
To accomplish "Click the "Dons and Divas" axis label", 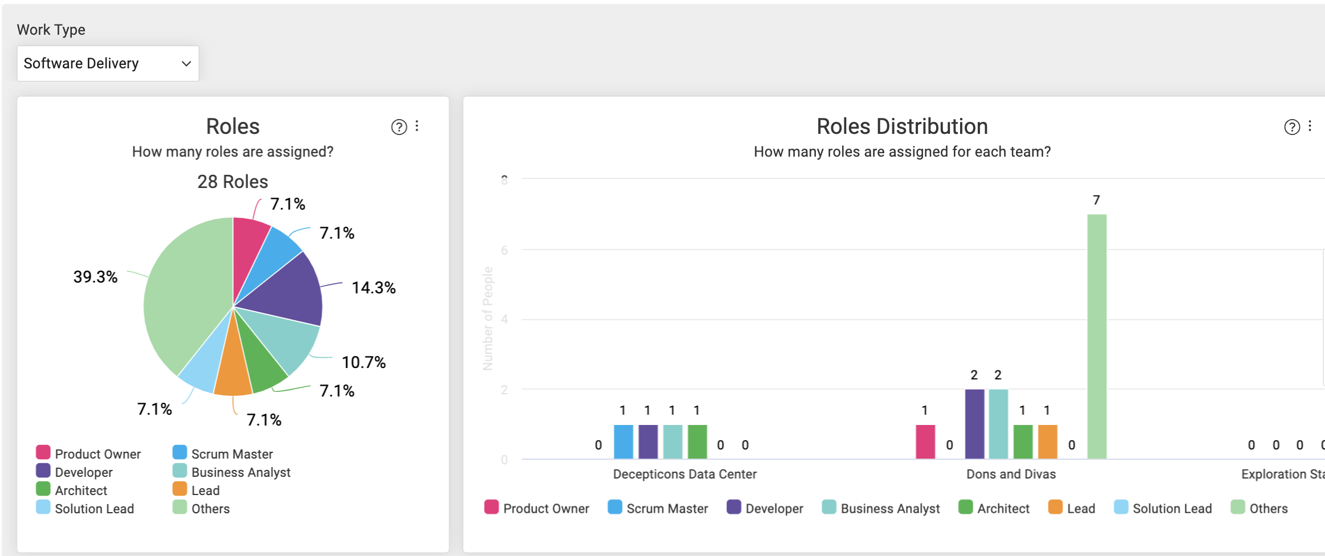I will point(1011,474).
